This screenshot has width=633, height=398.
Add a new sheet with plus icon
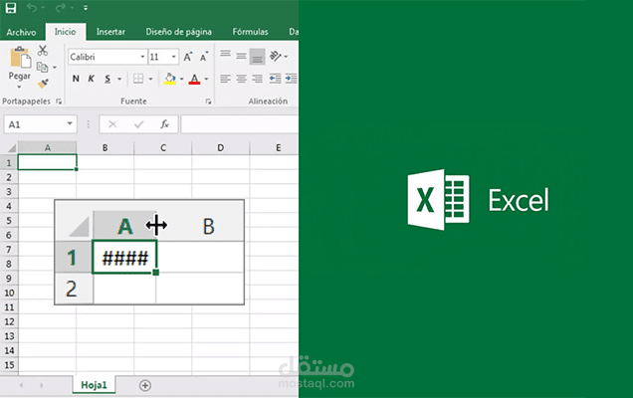click(145, 385)
